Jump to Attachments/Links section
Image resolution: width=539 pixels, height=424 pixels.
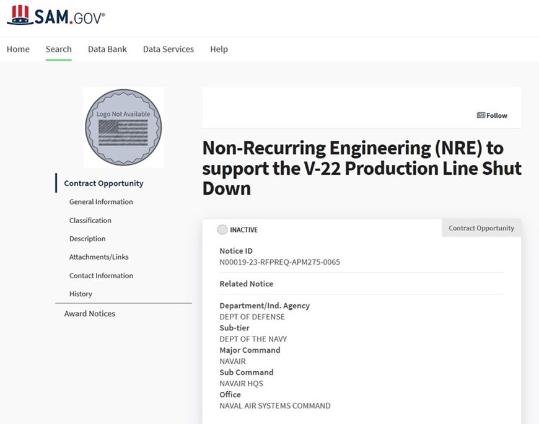tap(99, 257)
